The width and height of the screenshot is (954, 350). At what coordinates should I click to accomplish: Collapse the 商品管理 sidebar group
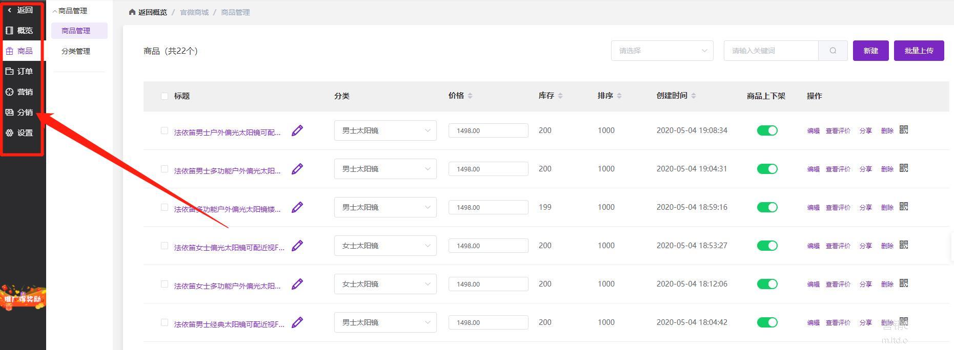(x=70, y=11)
